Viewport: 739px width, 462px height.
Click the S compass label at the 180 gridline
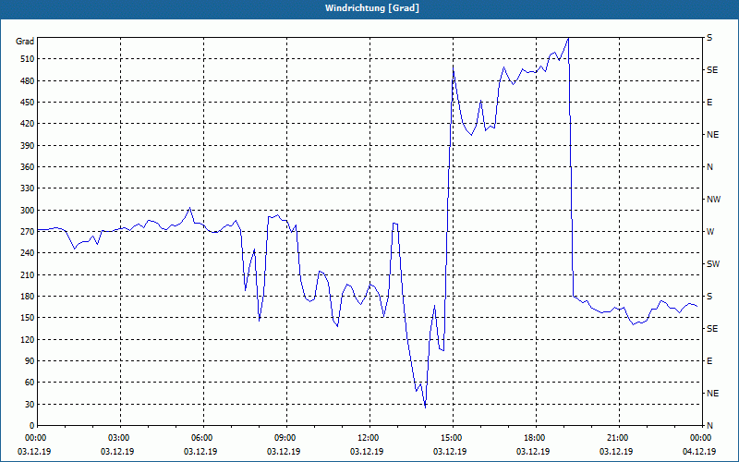(709, 296)
